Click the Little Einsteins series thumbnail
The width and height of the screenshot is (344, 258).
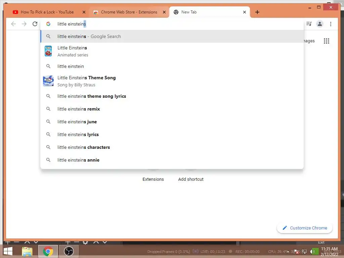click(x=48, y=51)
